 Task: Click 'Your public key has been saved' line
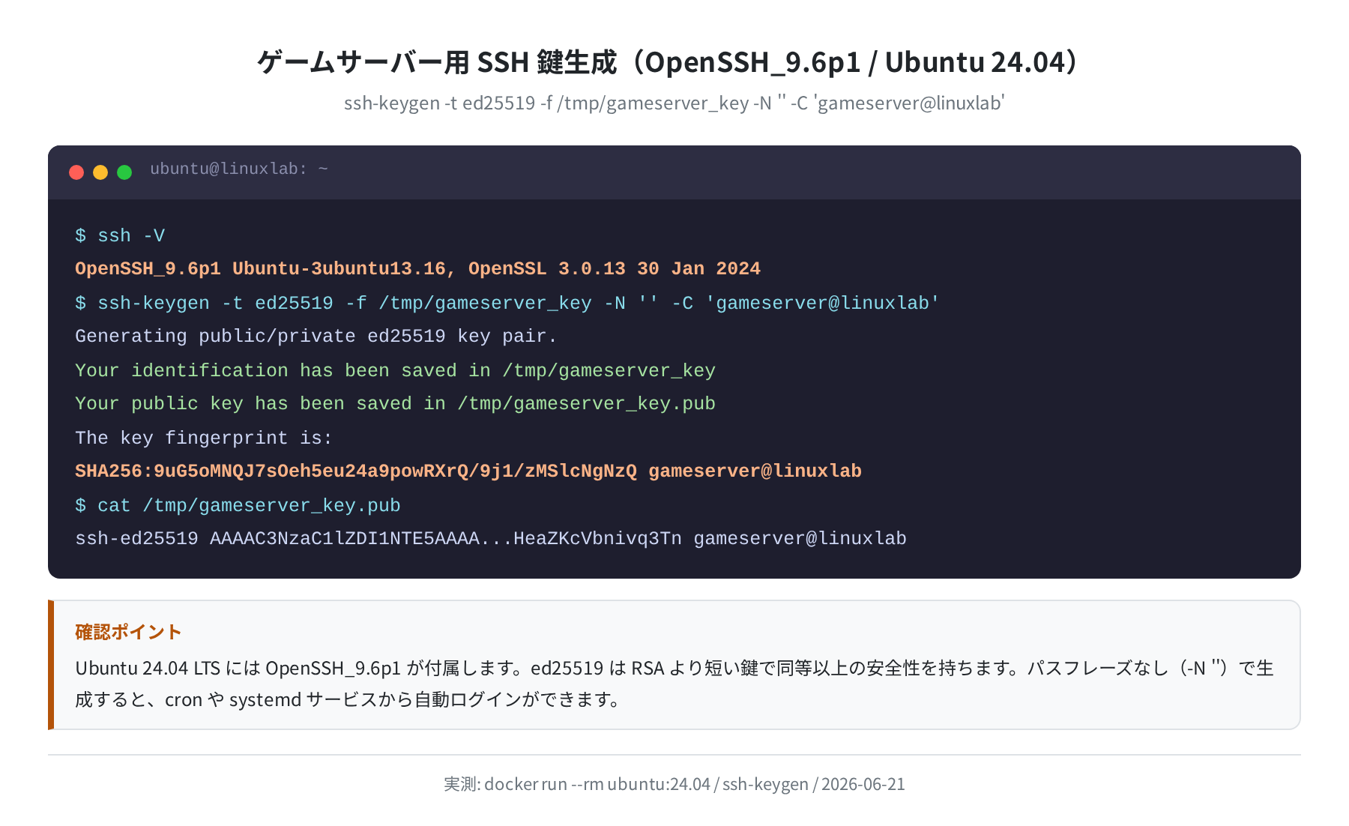click(x=395, y=403)
